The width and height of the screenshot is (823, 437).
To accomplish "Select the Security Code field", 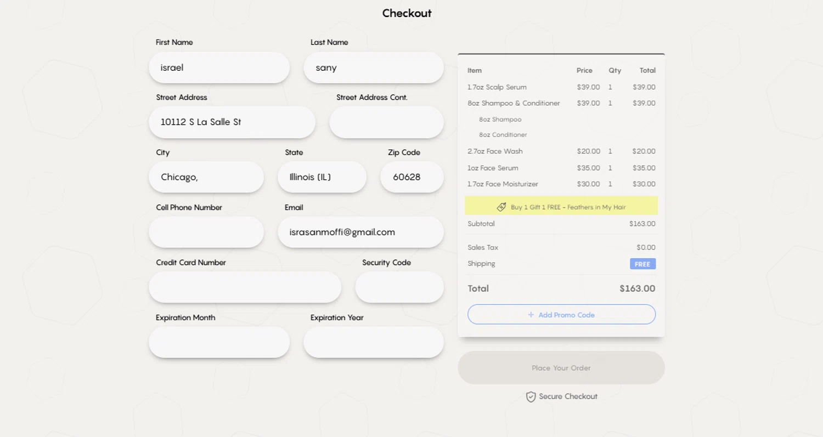I will 399,287.
